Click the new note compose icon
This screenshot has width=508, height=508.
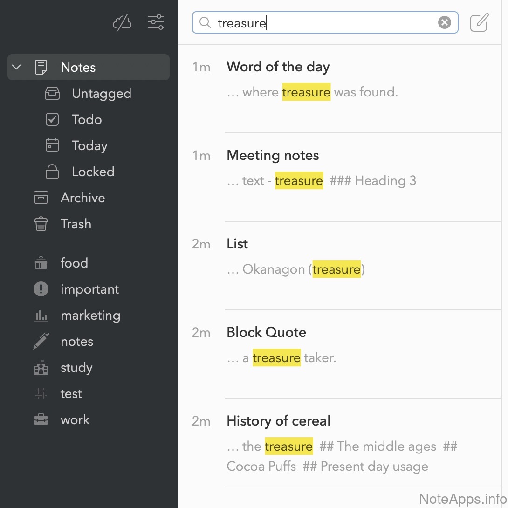[x=479, y=23]
